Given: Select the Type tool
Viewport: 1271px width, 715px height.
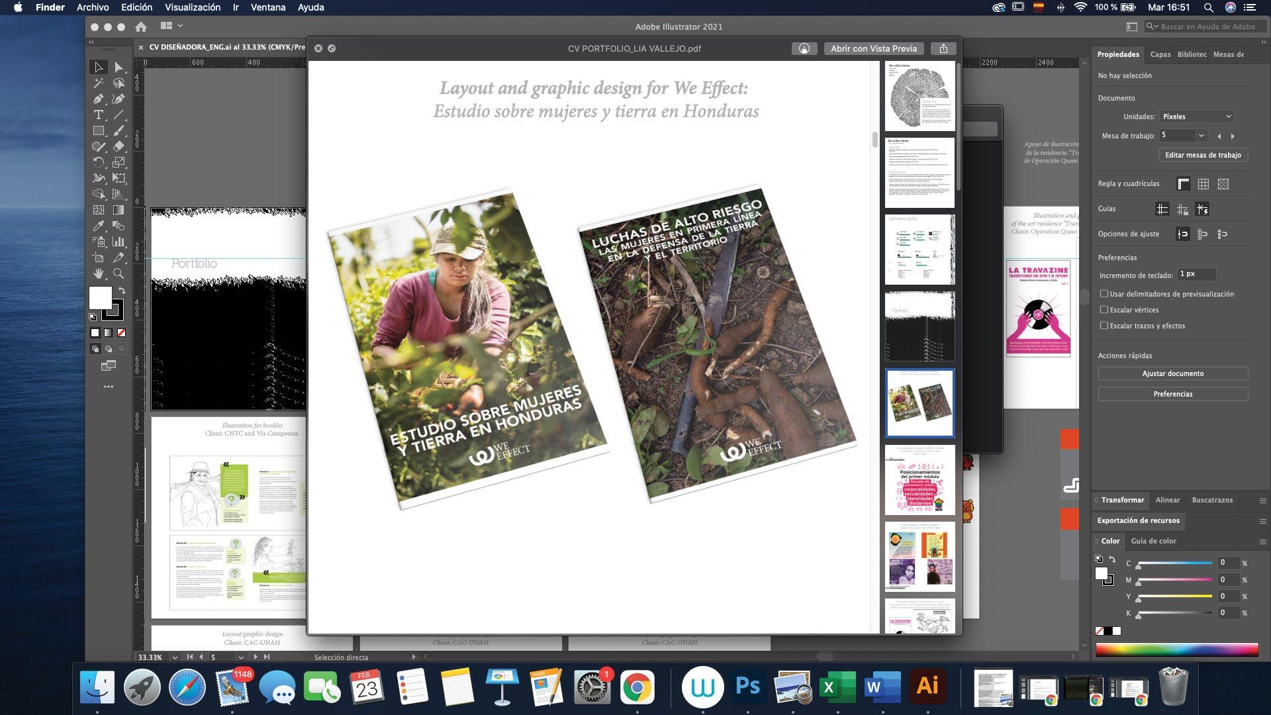Looking at the screenshot, I should coord(99,115).
